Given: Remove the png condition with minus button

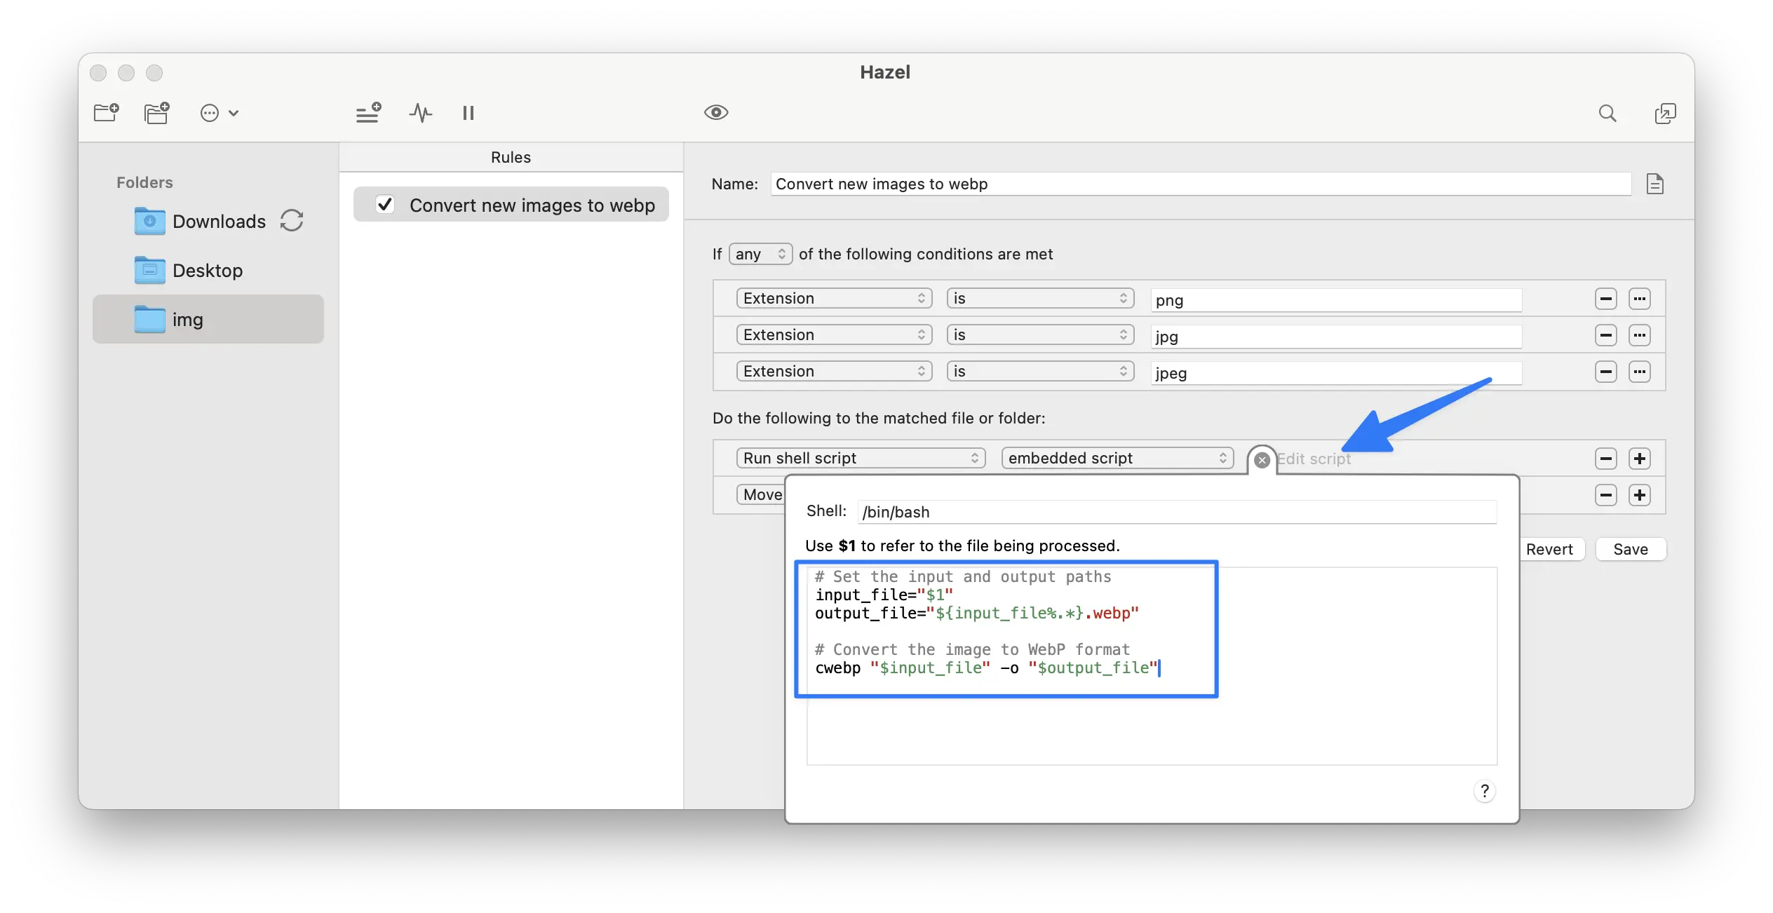Looking at the screenshot, I should coord(1605,299).
